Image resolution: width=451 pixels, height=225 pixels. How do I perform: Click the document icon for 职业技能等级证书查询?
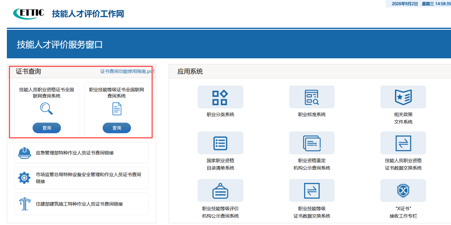(x=117, y=109)
